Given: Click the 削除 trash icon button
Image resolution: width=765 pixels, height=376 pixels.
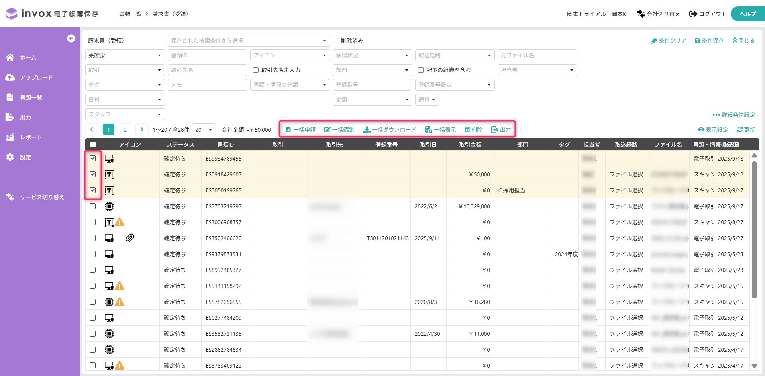Looking at the screenshot, I should pyautogui.click(x=467, y=130).
